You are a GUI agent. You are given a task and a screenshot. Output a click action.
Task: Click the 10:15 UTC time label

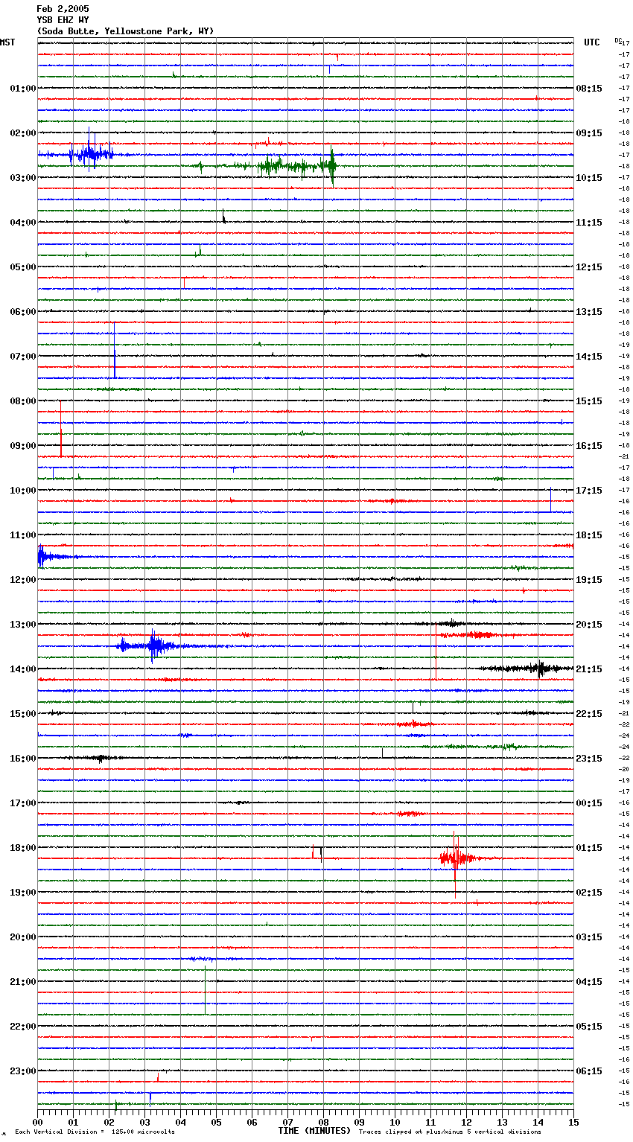point(589,178)
